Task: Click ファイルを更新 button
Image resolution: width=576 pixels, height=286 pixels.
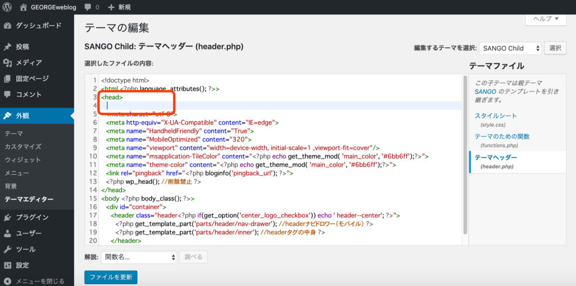Action: pyautogui.click(x=111, y=277)
